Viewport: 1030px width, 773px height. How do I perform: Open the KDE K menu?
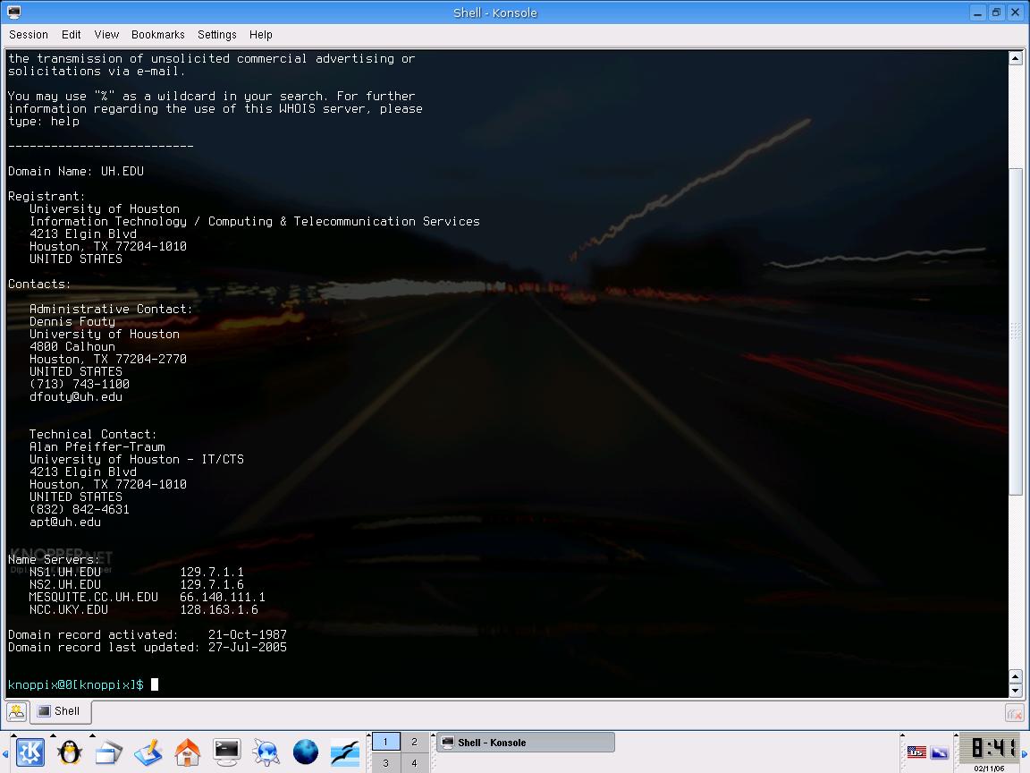point(30,752)
